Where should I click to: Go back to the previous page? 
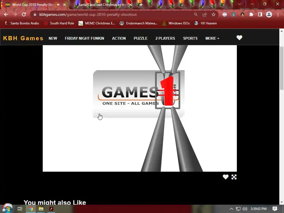[x=6, y=14]
